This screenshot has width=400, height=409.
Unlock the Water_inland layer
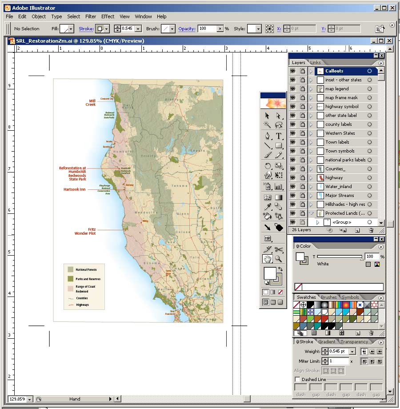click(x=303, y=187)
